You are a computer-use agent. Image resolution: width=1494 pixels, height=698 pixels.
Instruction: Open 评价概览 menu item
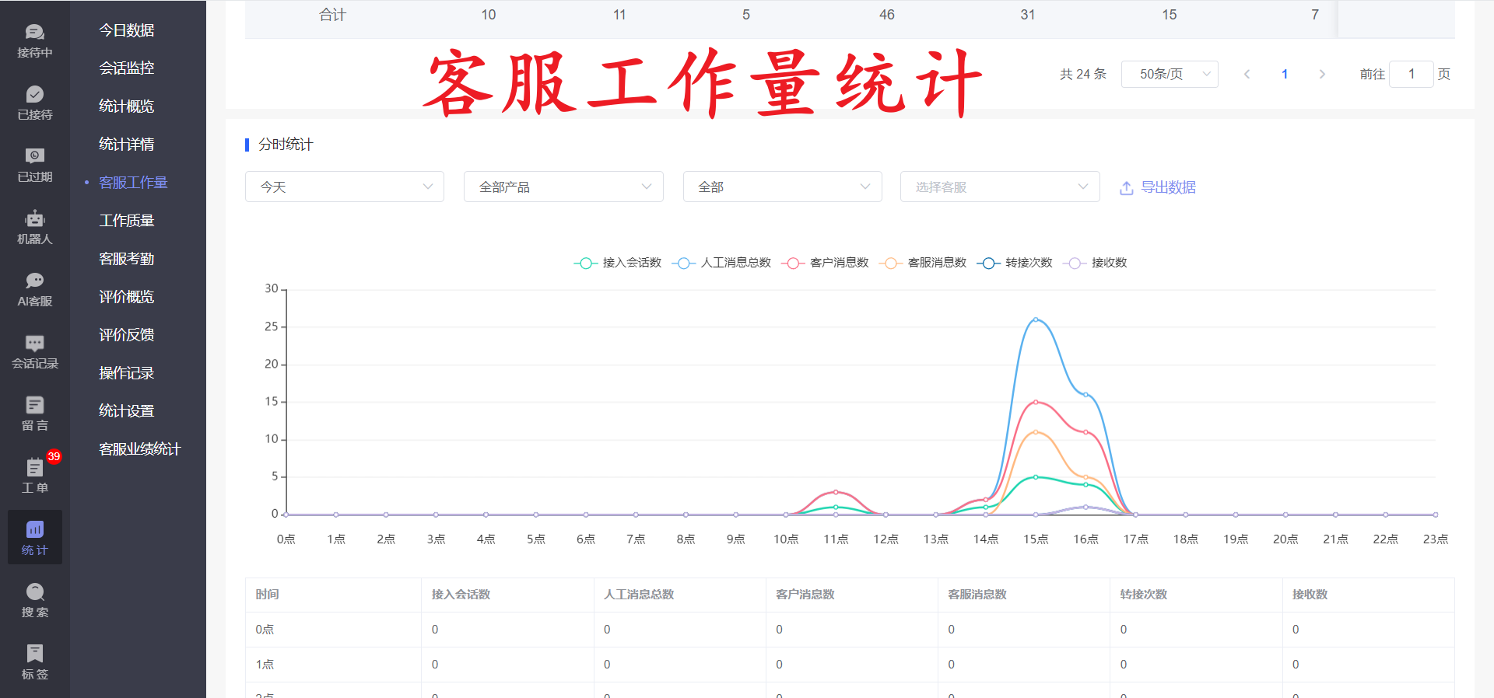pos(127,297)
